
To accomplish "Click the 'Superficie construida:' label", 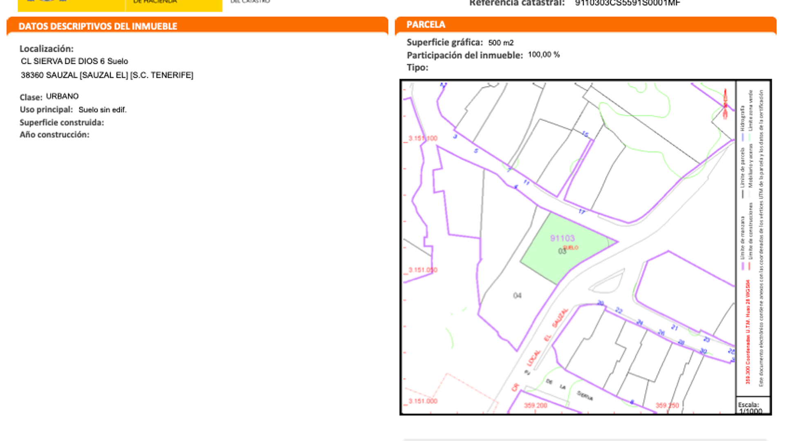I will coord(62,122).
